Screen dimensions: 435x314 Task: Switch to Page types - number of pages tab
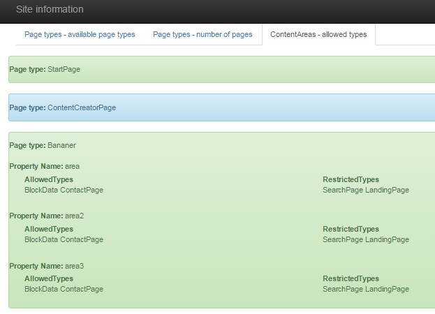tap(202, 34)
